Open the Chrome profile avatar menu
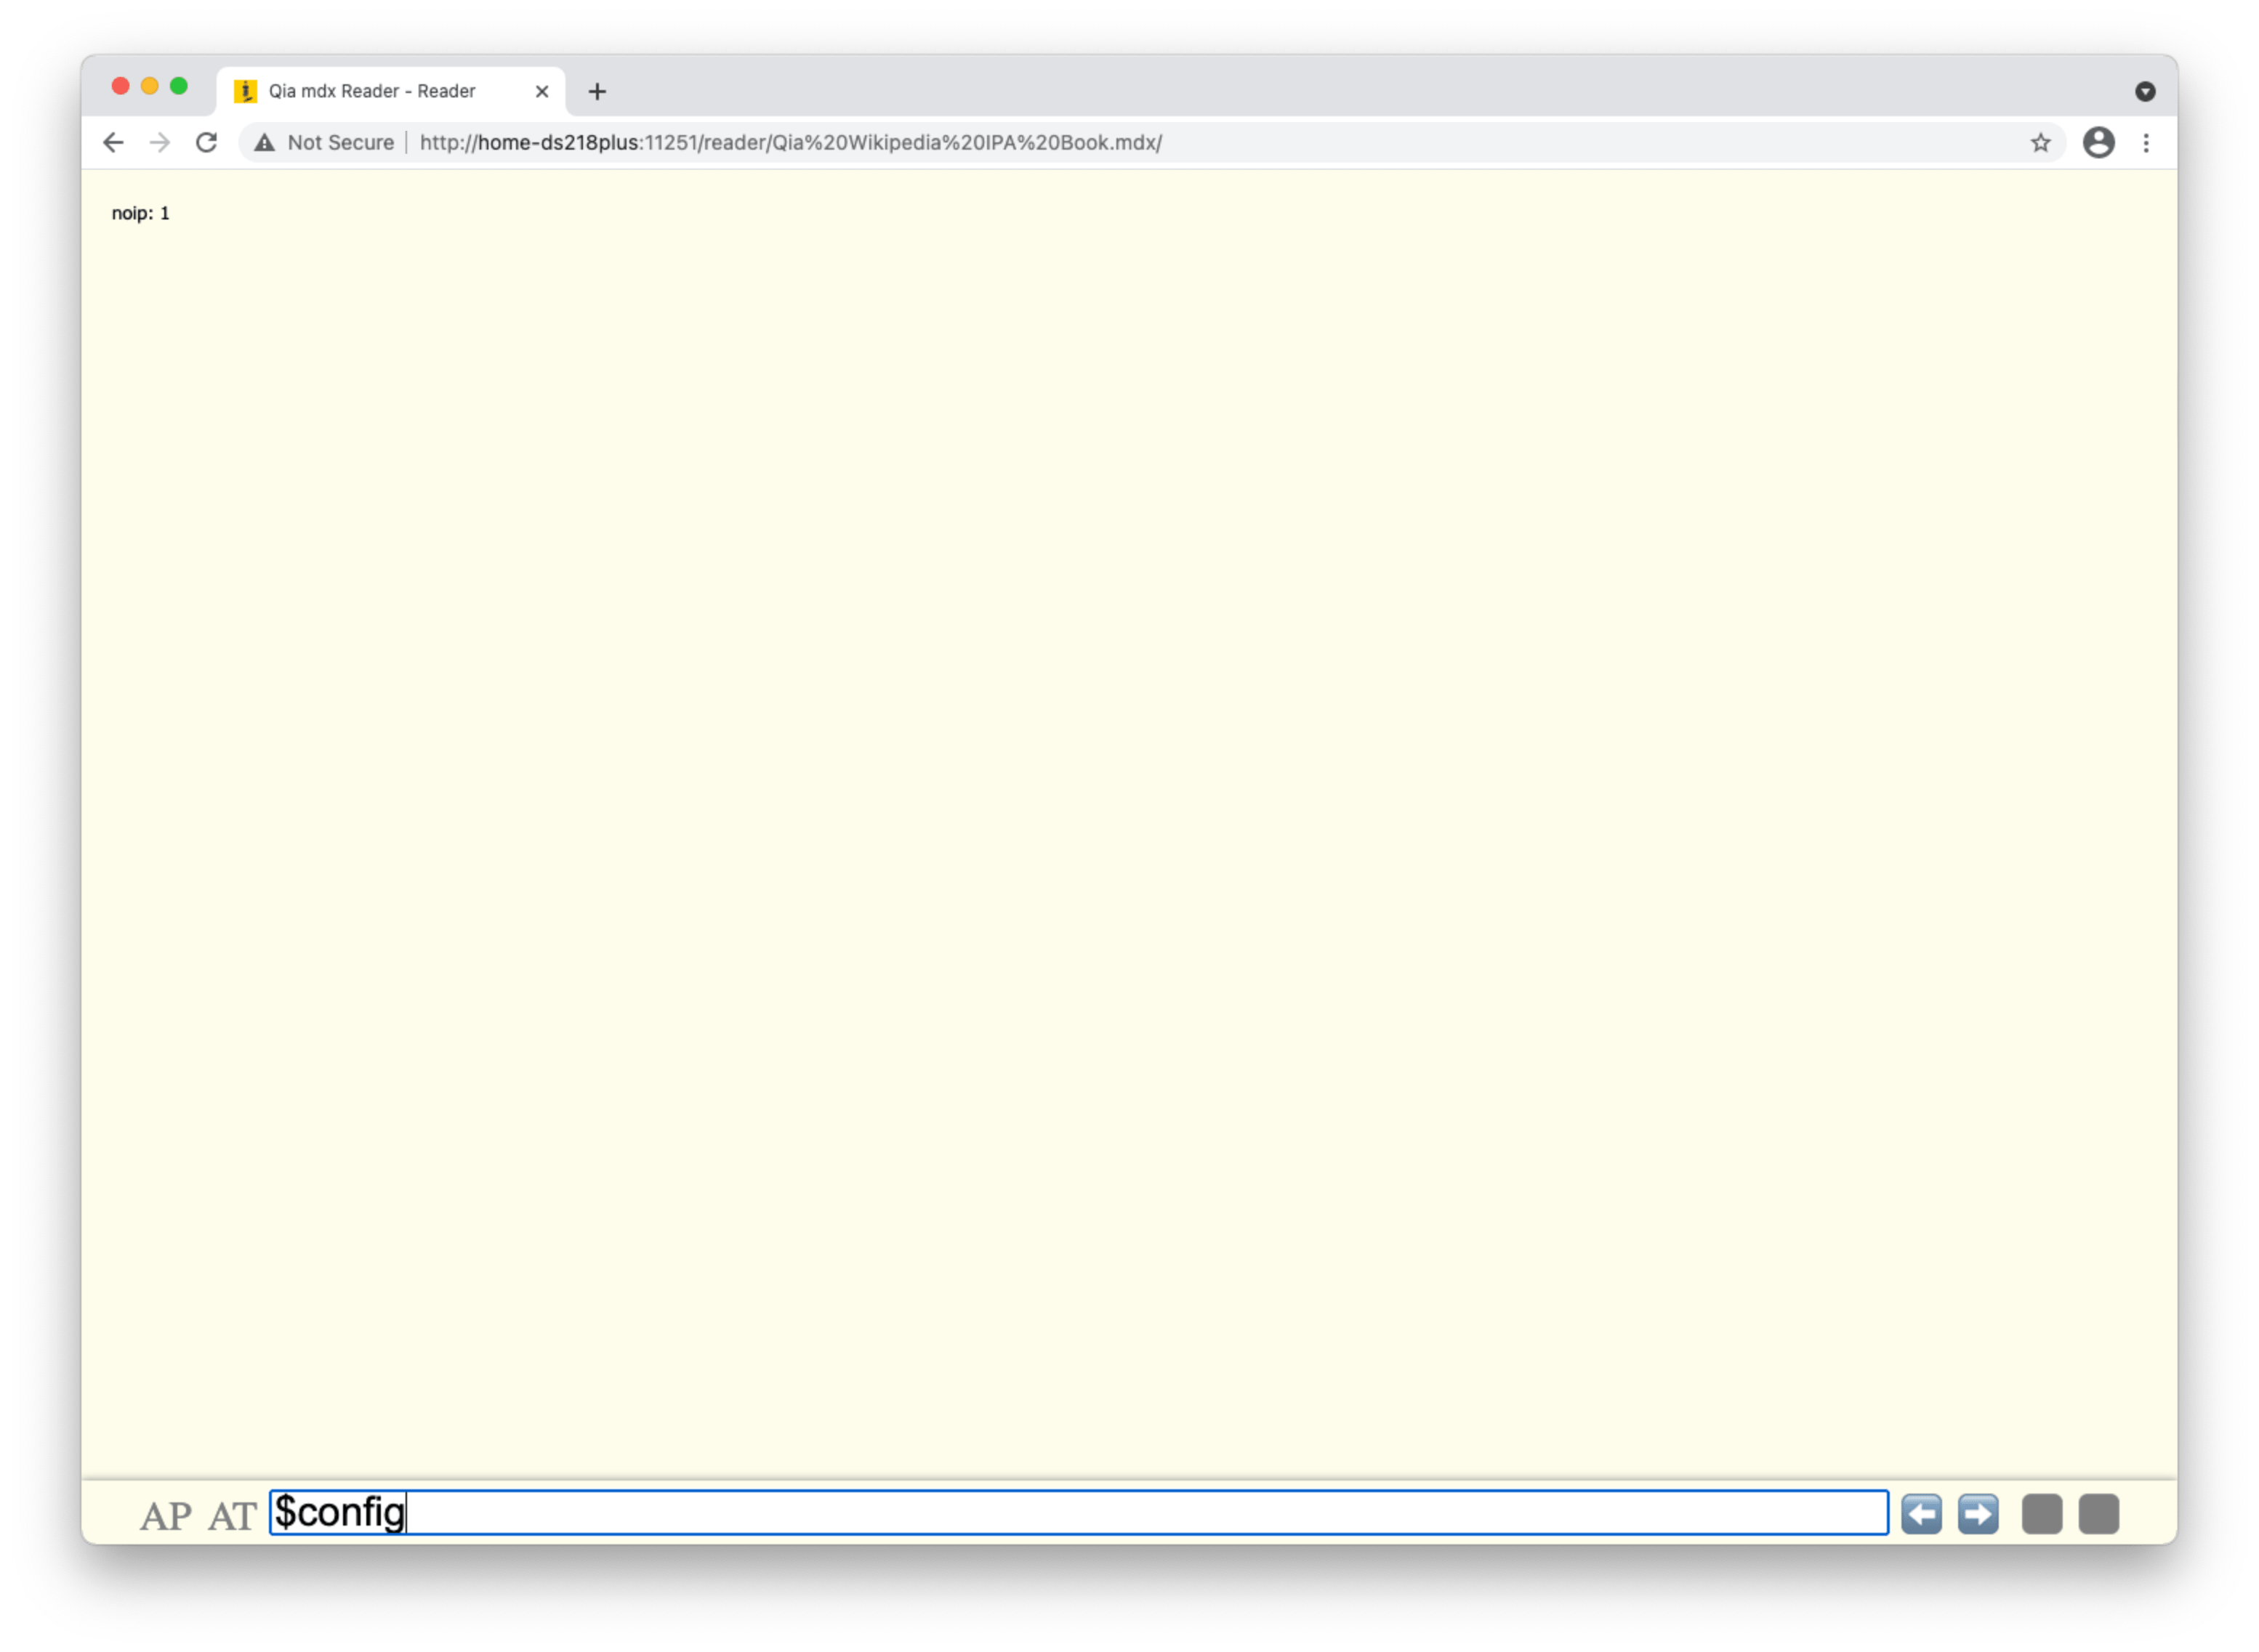 point(2098,142)
